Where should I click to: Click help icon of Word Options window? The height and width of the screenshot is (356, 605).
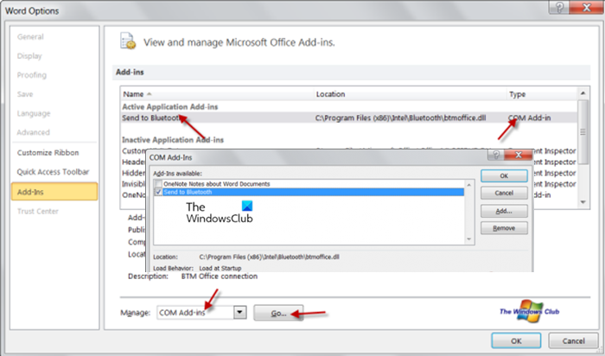(558, 7)
